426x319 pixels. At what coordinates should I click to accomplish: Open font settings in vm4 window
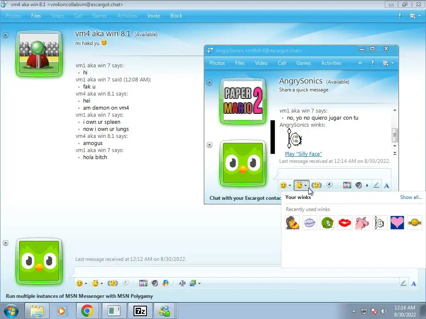[414, 283]
